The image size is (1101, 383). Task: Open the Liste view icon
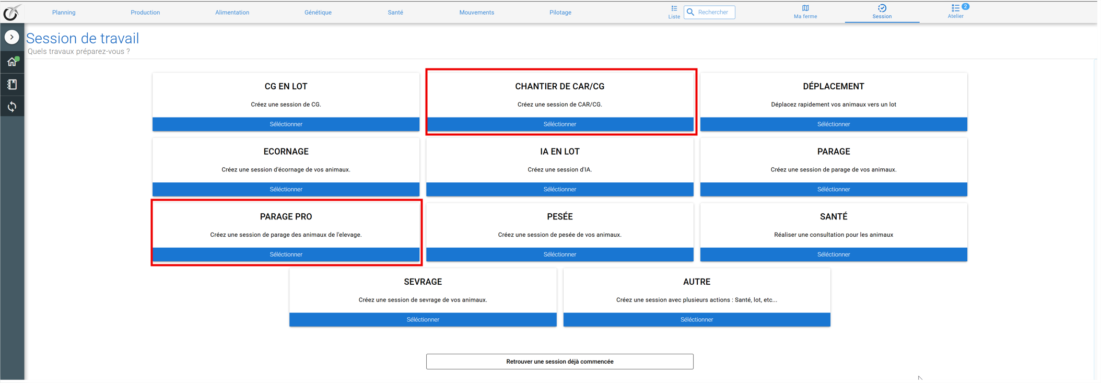click(674, 12)
